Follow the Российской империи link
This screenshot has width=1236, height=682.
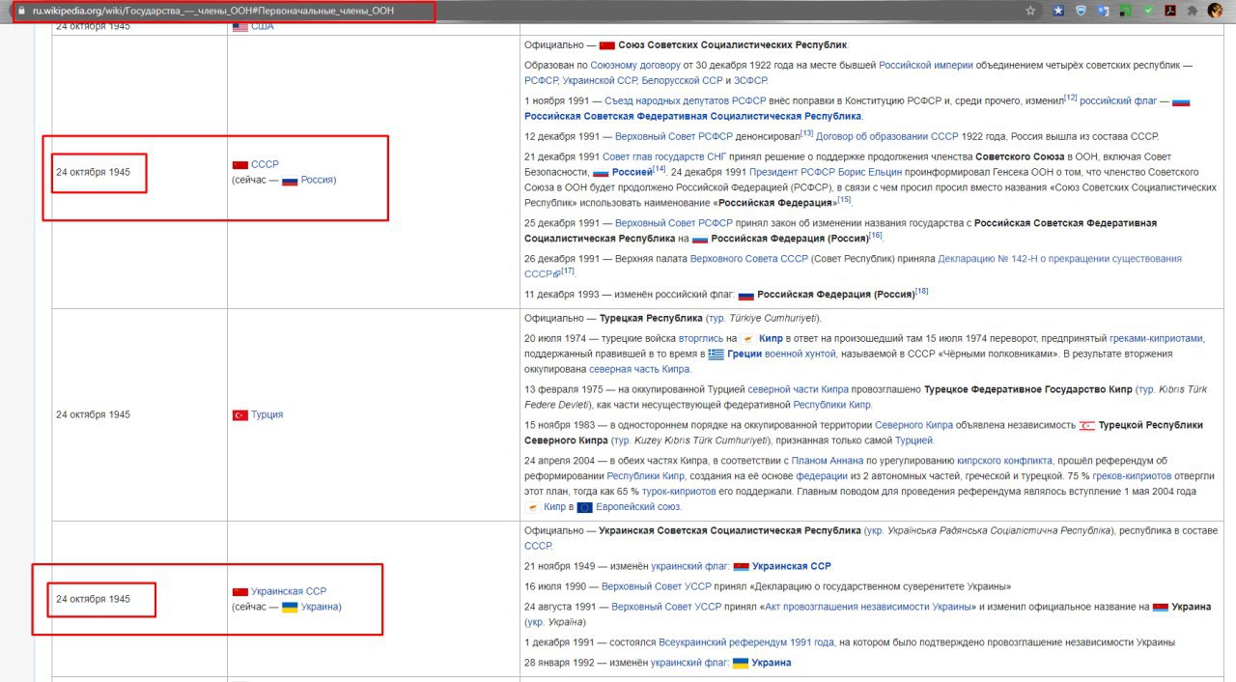pyautogui.click(x=925, y=65)
